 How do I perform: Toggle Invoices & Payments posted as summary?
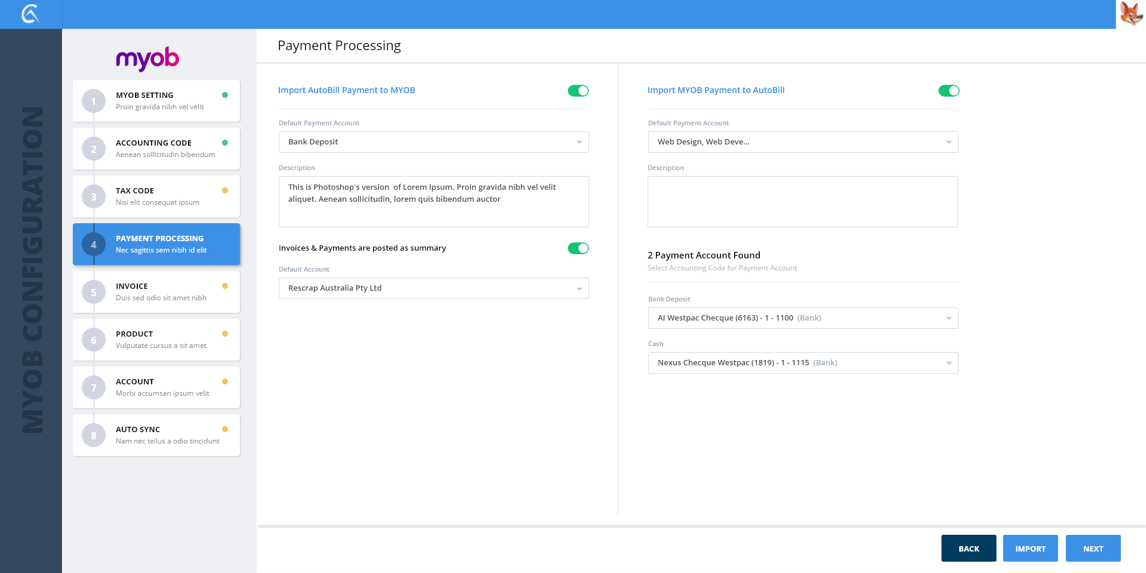[578, 248]
